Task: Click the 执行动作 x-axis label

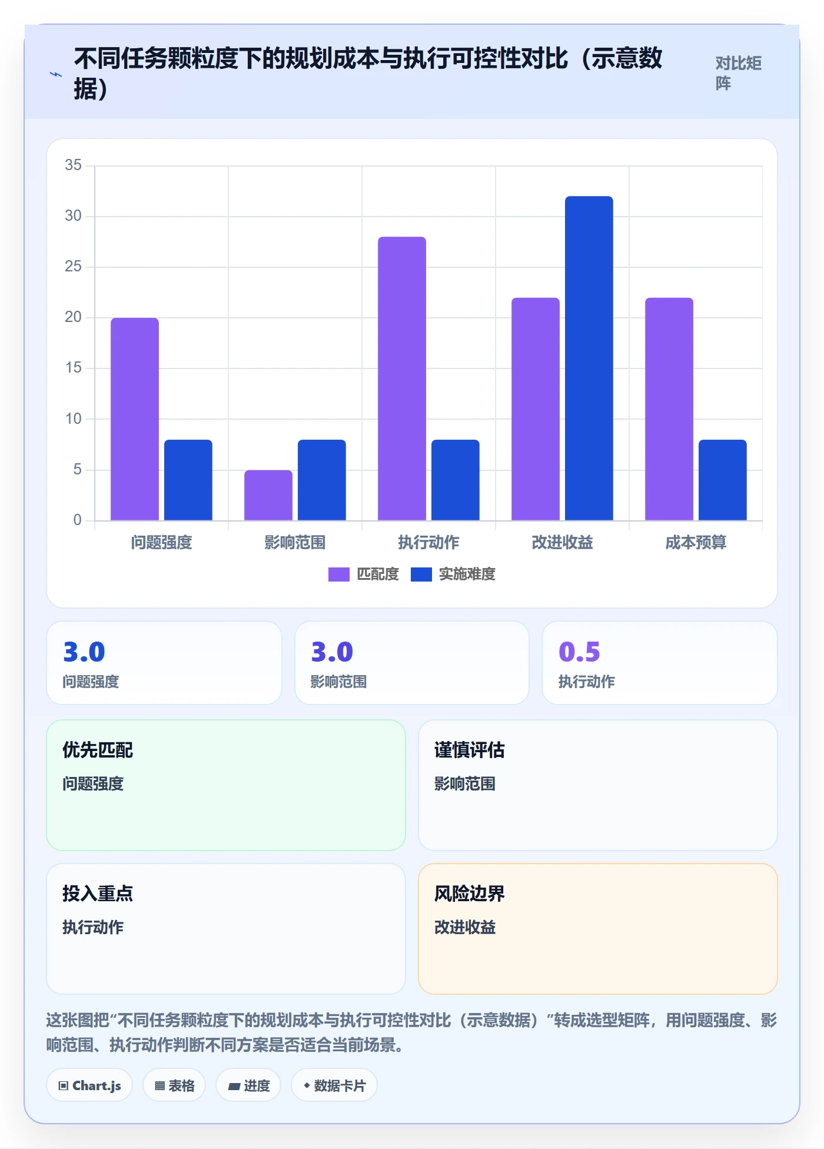Action: tap(429, 542)
